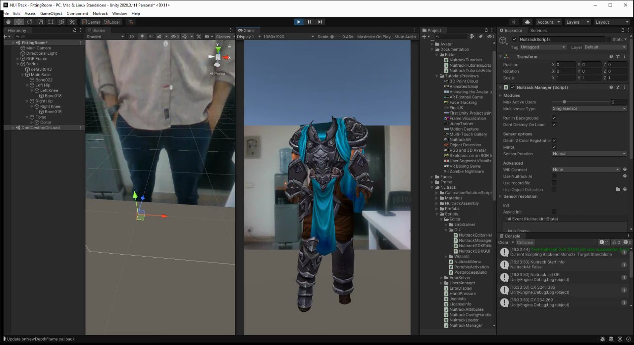This screenshot has height=345, width=634.
Task: Enable Use Nuitrack AI checkbox
Action: 554,176
